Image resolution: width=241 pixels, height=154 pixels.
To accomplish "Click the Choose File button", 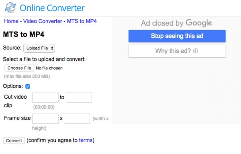I will [19, 68].
